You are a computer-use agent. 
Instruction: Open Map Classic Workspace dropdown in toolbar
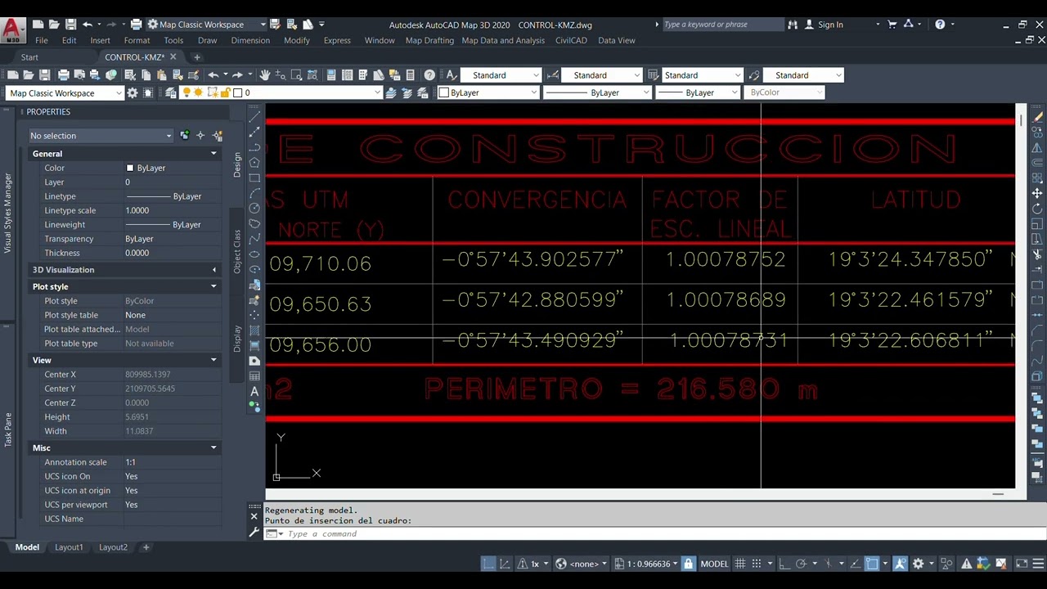(x=64, y=93)
